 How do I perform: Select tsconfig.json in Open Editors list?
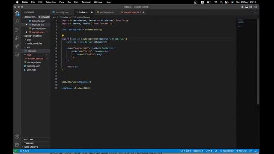[x=39, y=21]
